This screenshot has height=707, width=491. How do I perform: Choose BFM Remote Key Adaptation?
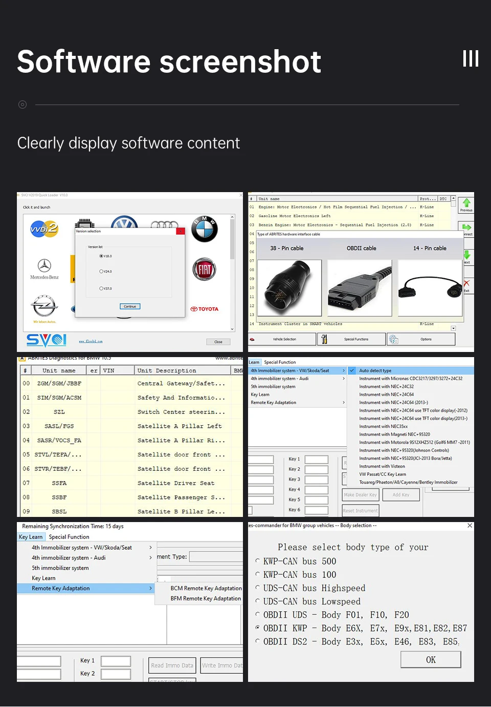click(206, 598)
